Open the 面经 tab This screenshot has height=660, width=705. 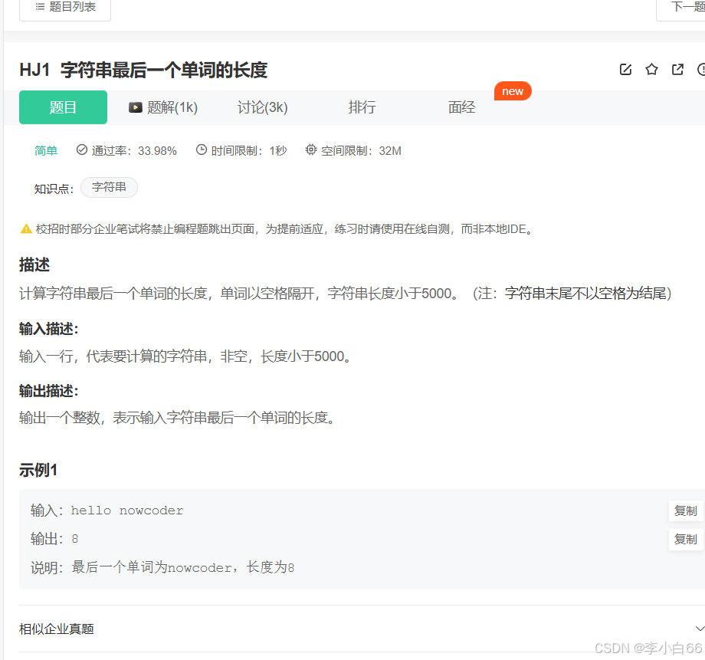[x=462, y=107]
